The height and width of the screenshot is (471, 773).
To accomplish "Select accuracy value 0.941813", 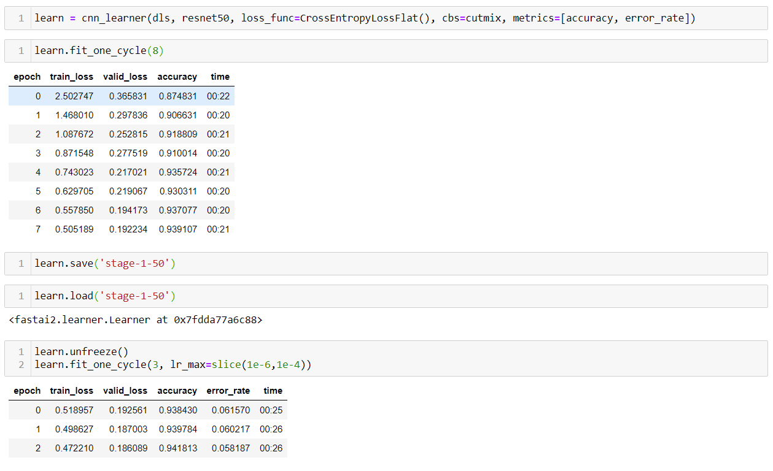I will (178, 448).
